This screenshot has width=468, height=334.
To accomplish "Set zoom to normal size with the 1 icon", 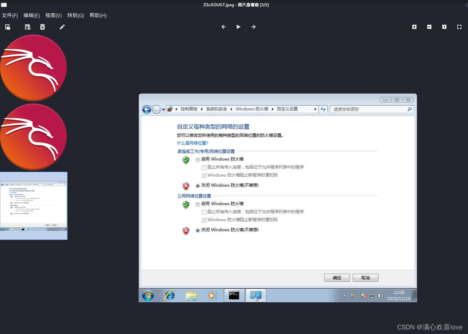I will (x=444, y=27).
